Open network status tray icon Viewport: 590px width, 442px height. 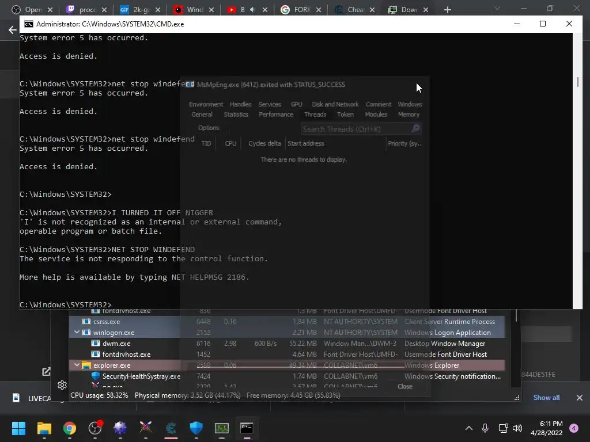tap(503, 428)
